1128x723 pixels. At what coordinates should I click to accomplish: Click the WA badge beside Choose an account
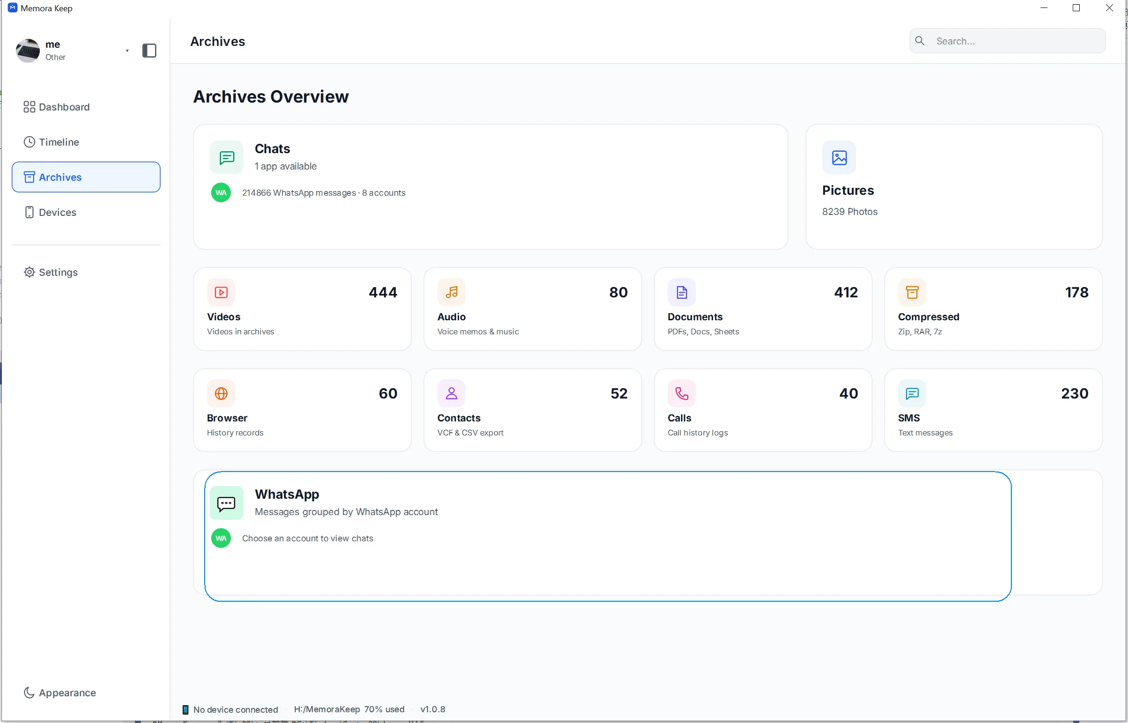coord(221,538)
